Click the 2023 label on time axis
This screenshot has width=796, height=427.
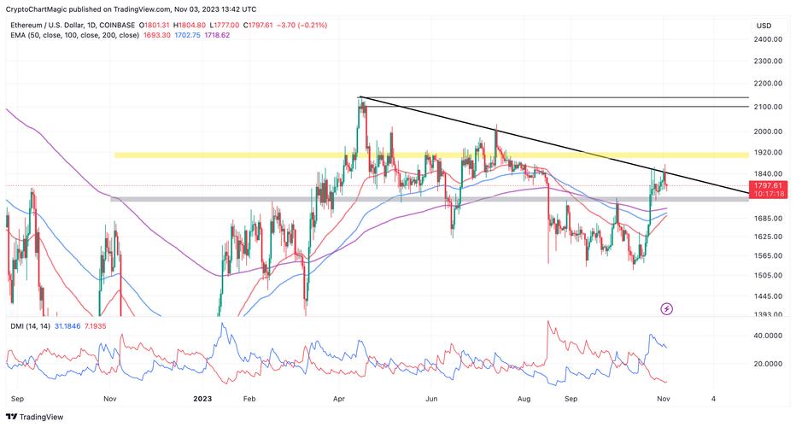tap(202, 399)
